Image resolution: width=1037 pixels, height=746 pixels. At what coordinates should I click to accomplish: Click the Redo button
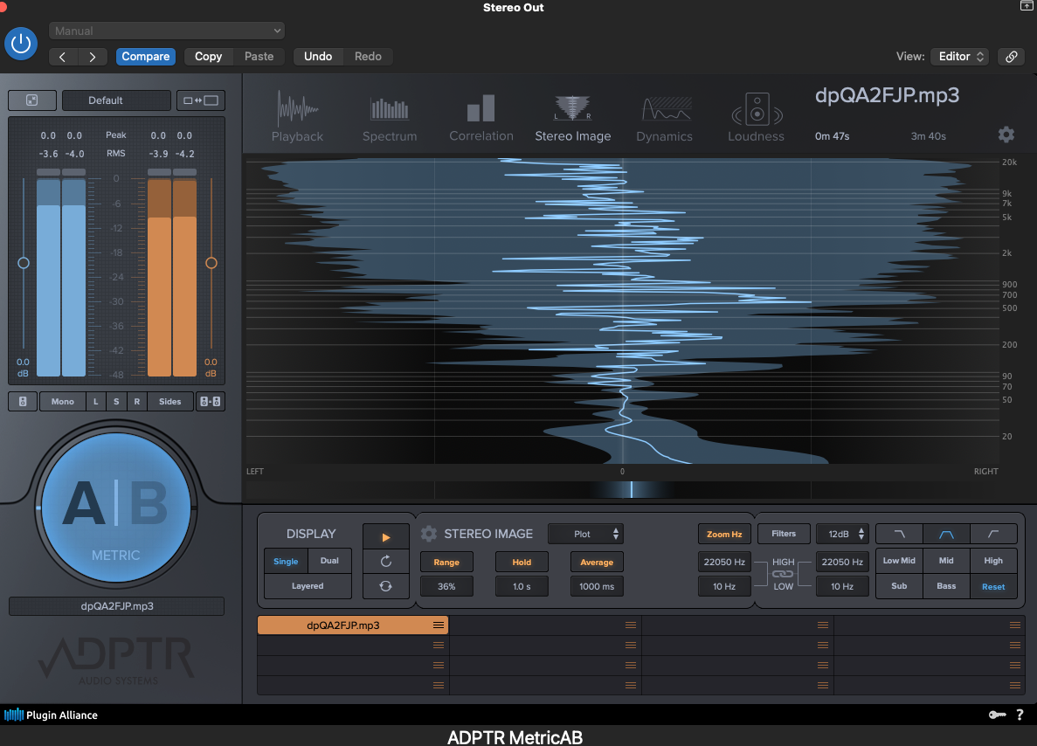368,57
